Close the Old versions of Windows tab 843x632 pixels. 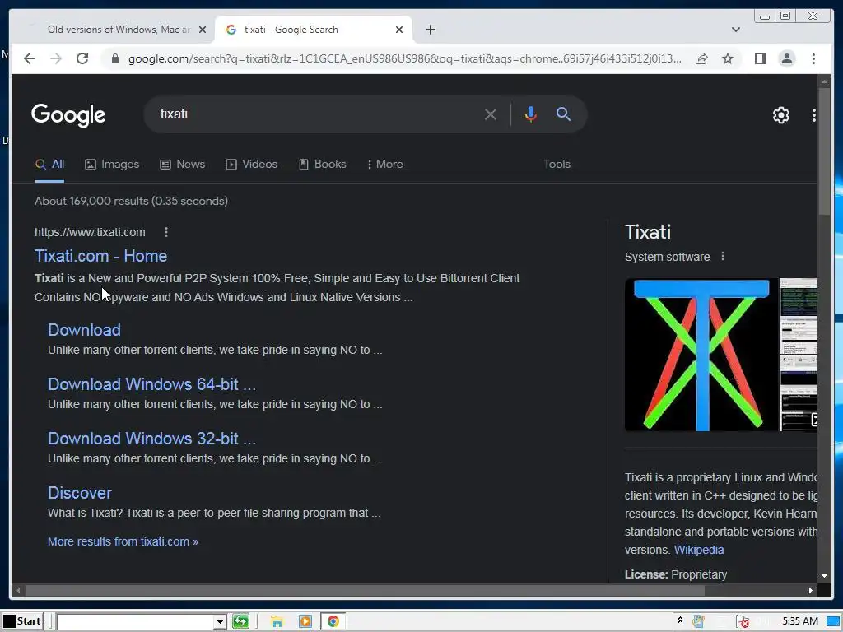click(203, 30)
